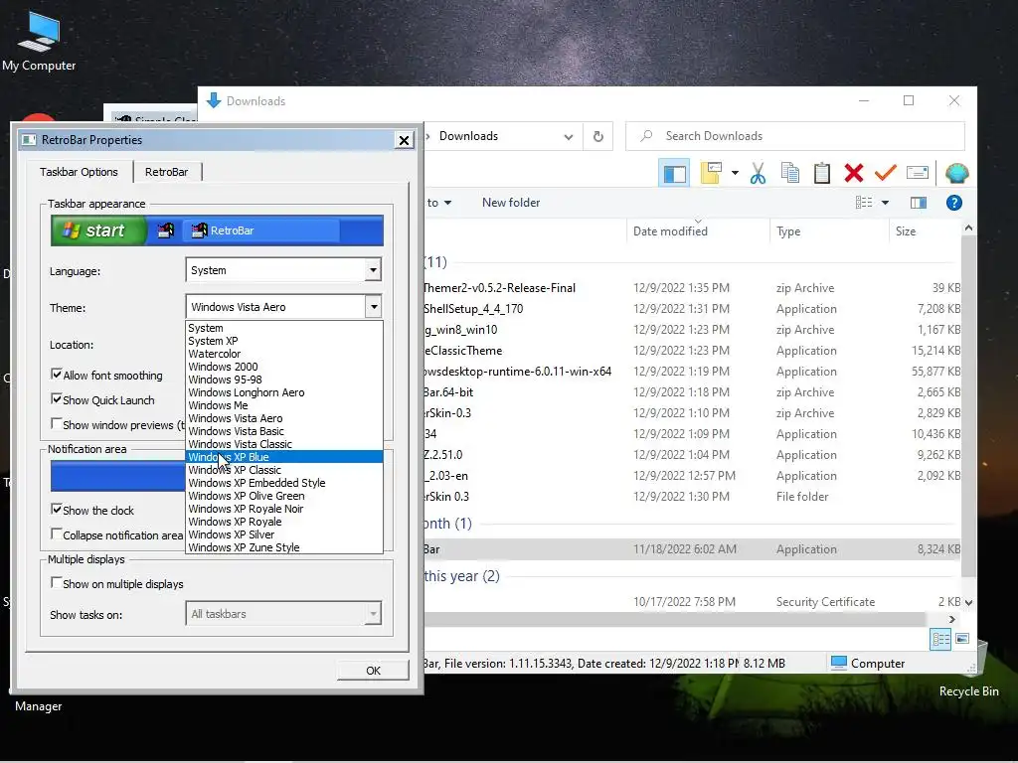Screen dimensions: 1018x763
Task: Click the red X Delete icon
Action: [x=854, y=173]
